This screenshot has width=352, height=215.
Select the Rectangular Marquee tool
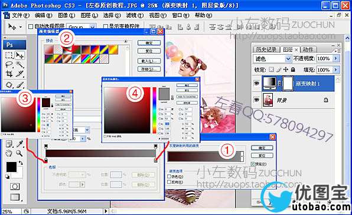(9, 55)
